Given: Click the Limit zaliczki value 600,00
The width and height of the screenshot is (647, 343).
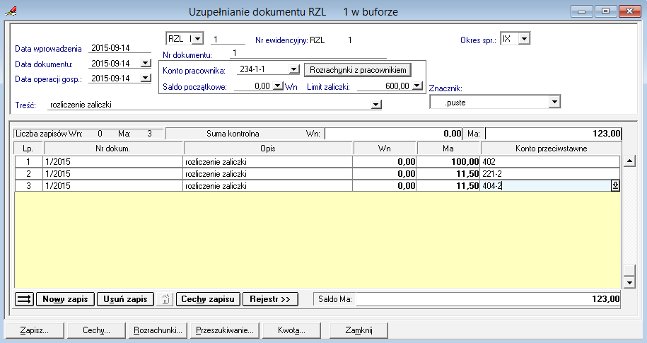Looking at the screenshot, I should click(385, 86).
